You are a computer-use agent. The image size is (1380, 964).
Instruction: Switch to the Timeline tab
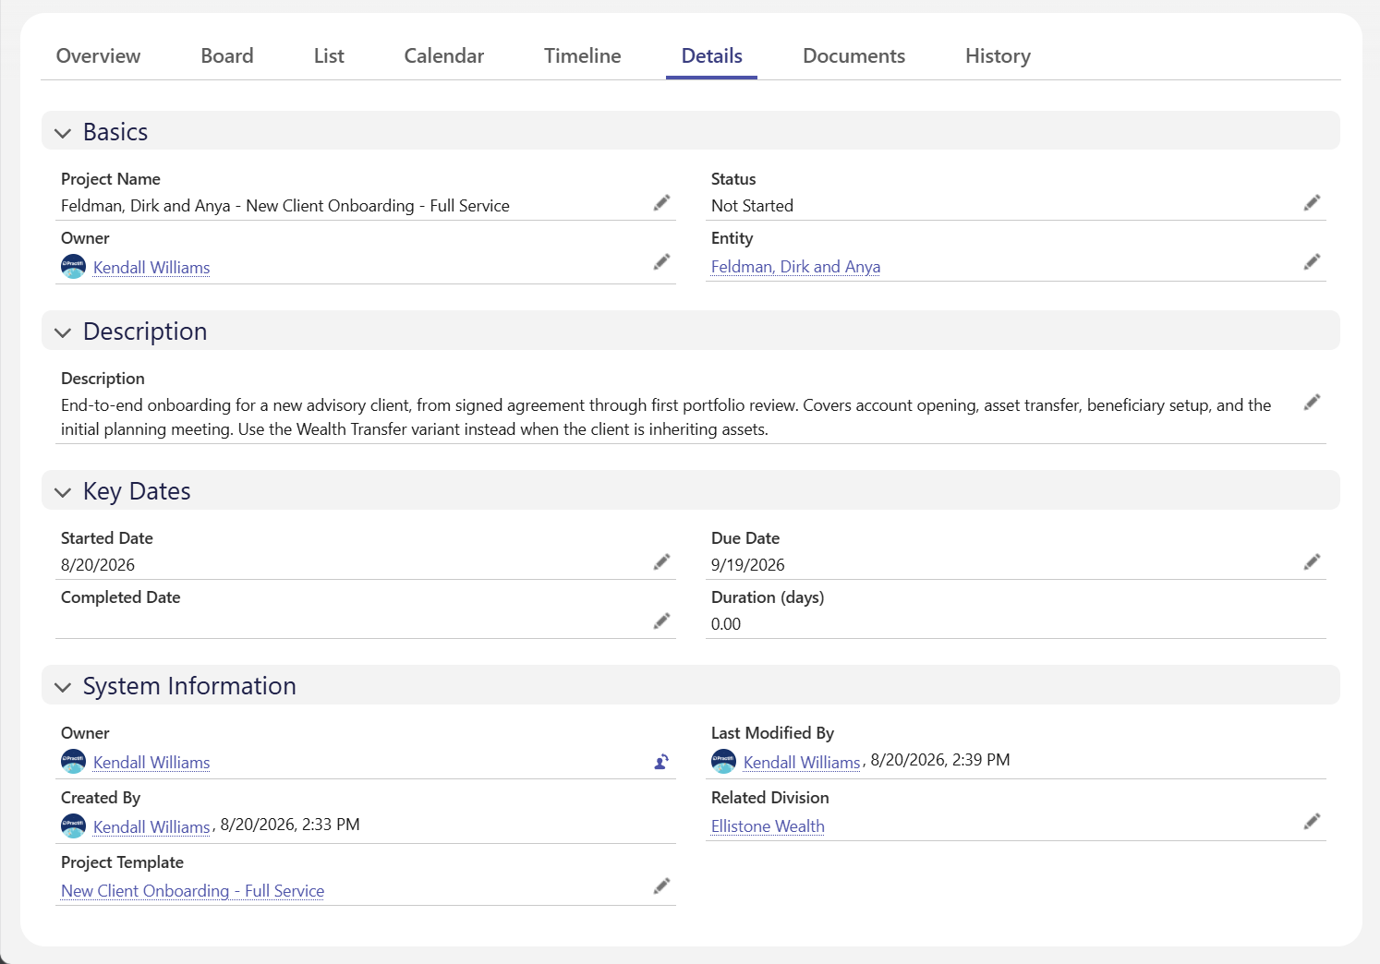pos(582,56)
